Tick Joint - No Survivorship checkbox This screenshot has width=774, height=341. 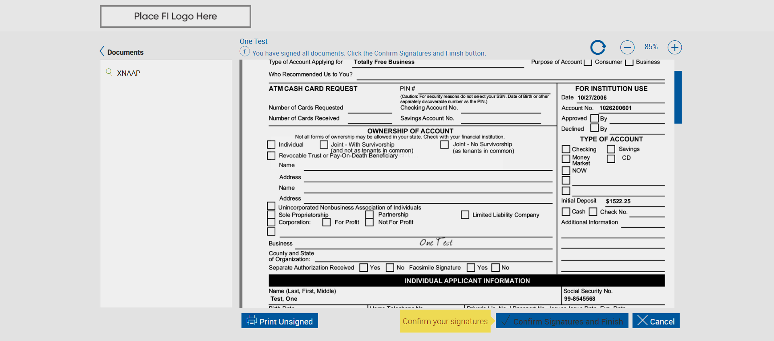pyautogui.click(x=445, y=145)
